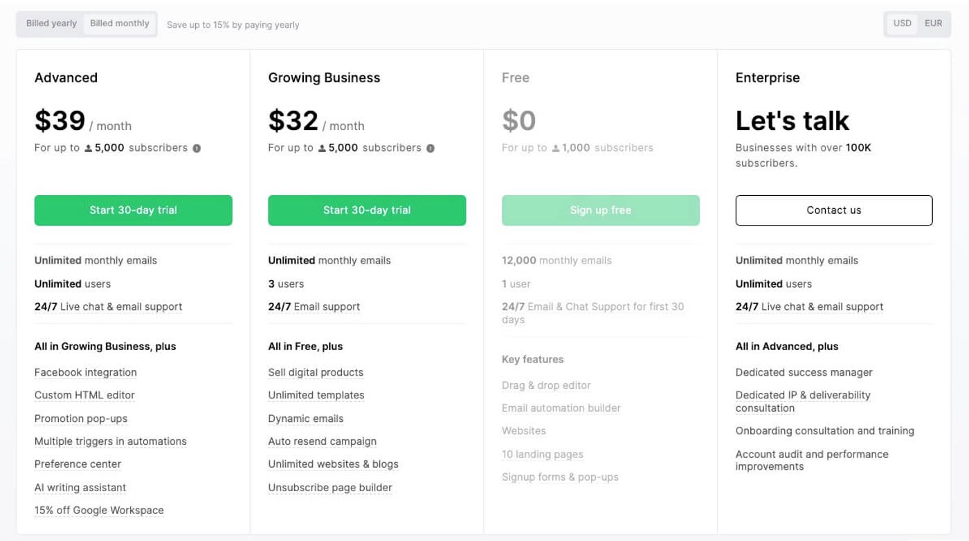Click Onboarding consultation and training
Screen dimensions: 969x541
point(825,431)
